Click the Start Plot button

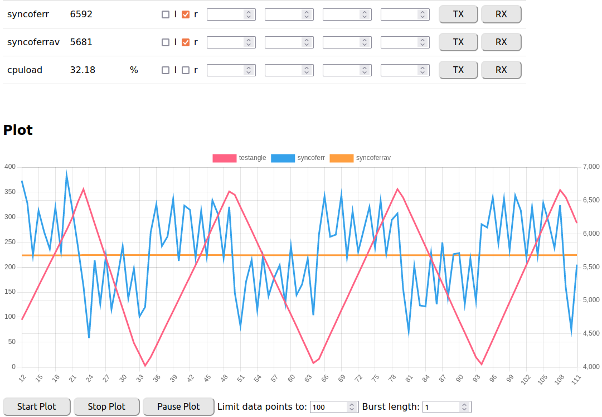[x=37, y=406]
